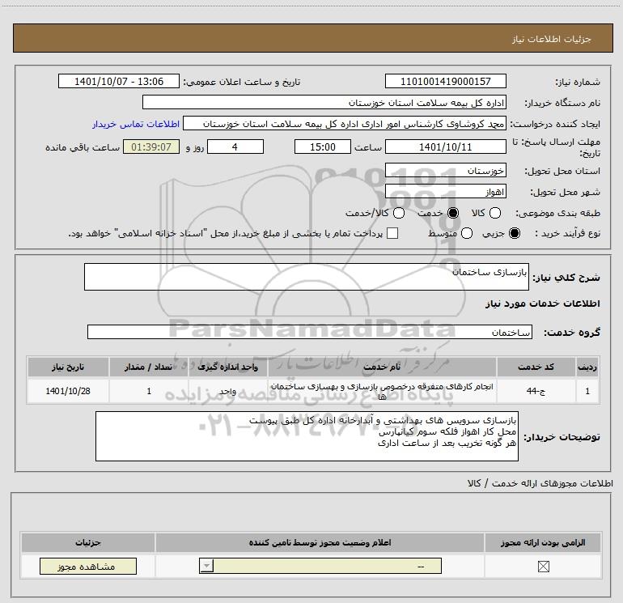Select the متوسط purchase type radio

tap(467, 233)
